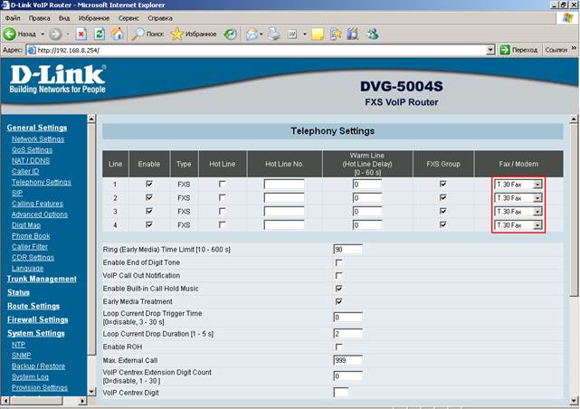Open the Файл menu
Viewport: 580px width, 409px height.
click(13, 17)
